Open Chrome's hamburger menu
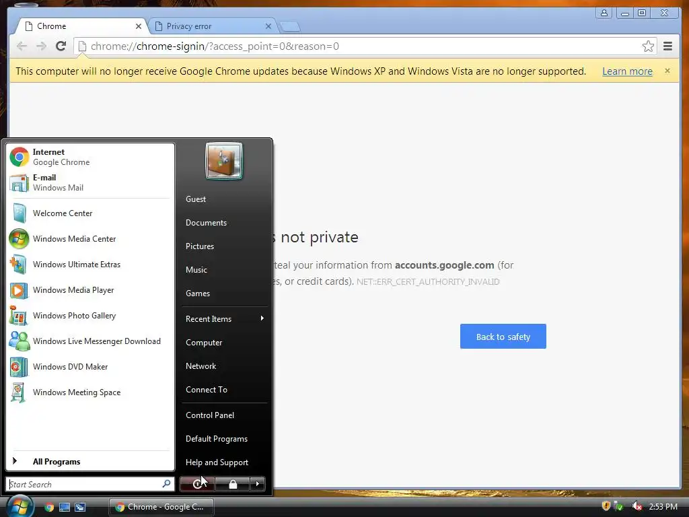The image size is (689, 517). pos(668,46)
